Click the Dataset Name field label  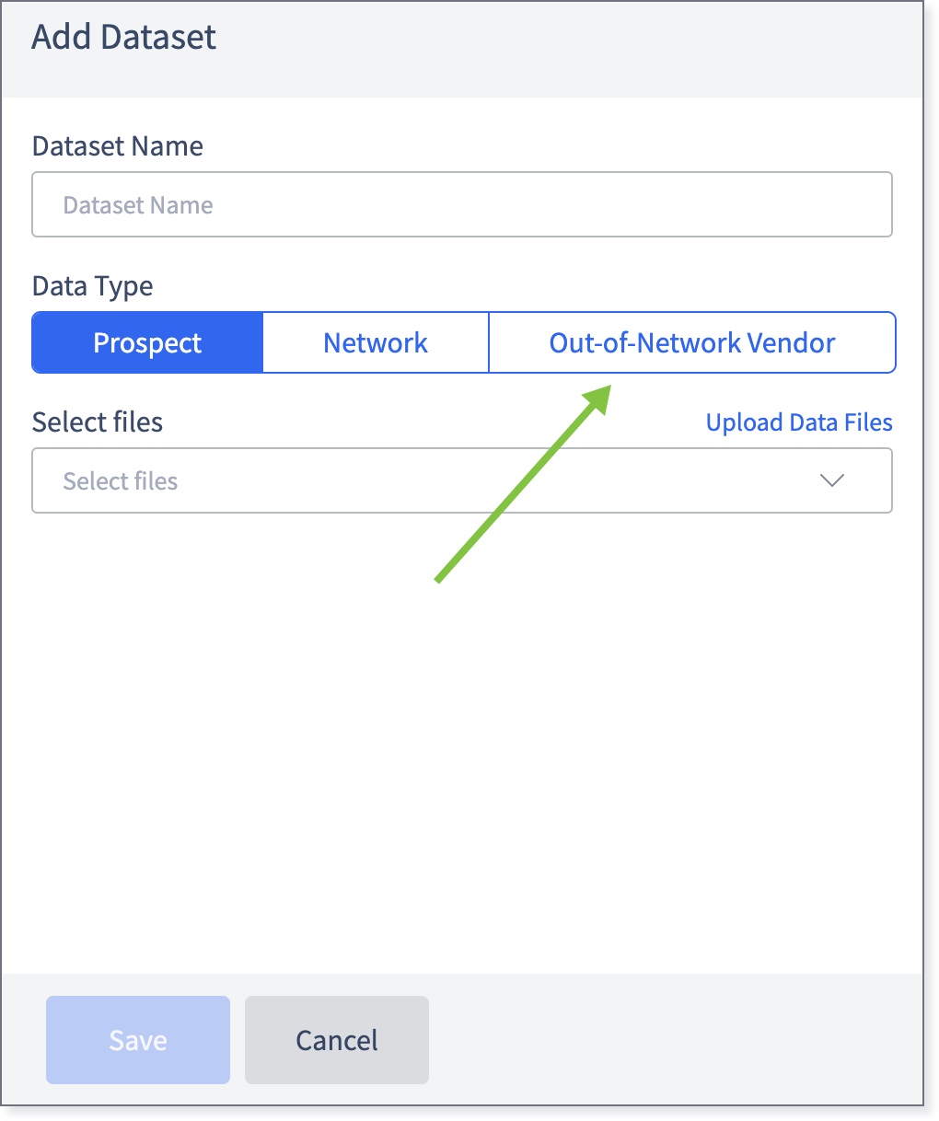118,146
